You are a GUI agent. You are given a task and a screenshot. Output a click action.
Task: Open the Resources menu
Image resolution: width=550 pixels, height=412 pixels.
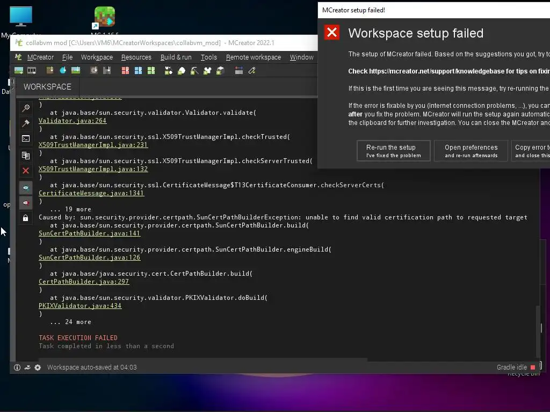[136, 57]
